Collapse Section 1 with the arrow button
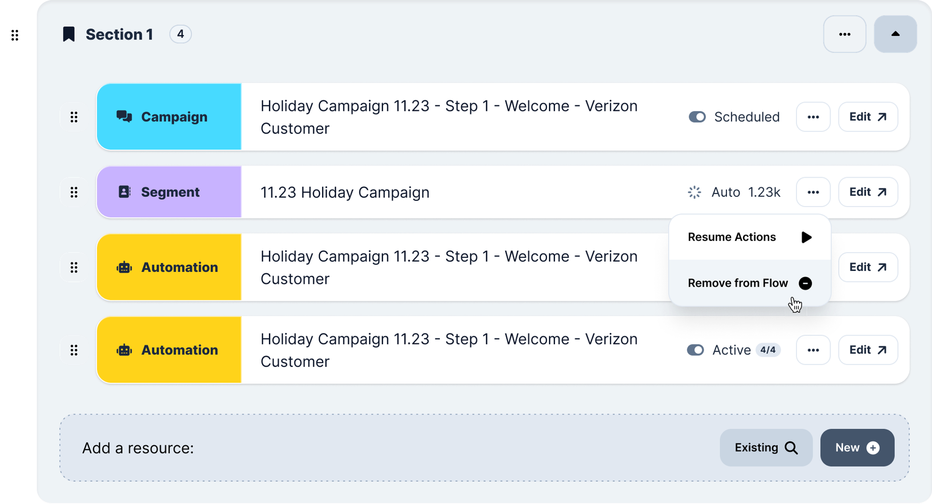The width and height of the screenshot is (932, 504). (x=895, y=34)
